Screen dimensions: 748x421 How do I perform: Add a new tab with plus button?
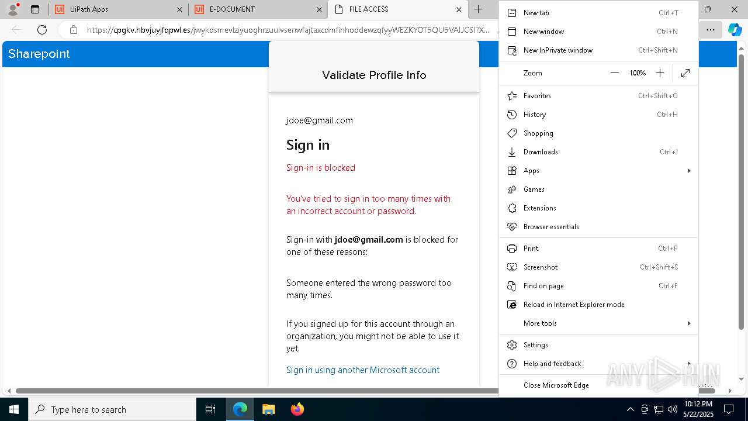tap(478, 9)
